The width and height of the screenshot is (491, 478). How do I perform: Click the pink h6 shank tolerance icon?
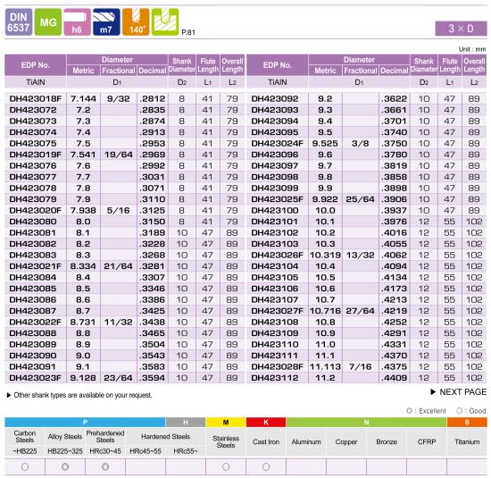(x=77, y=22)
